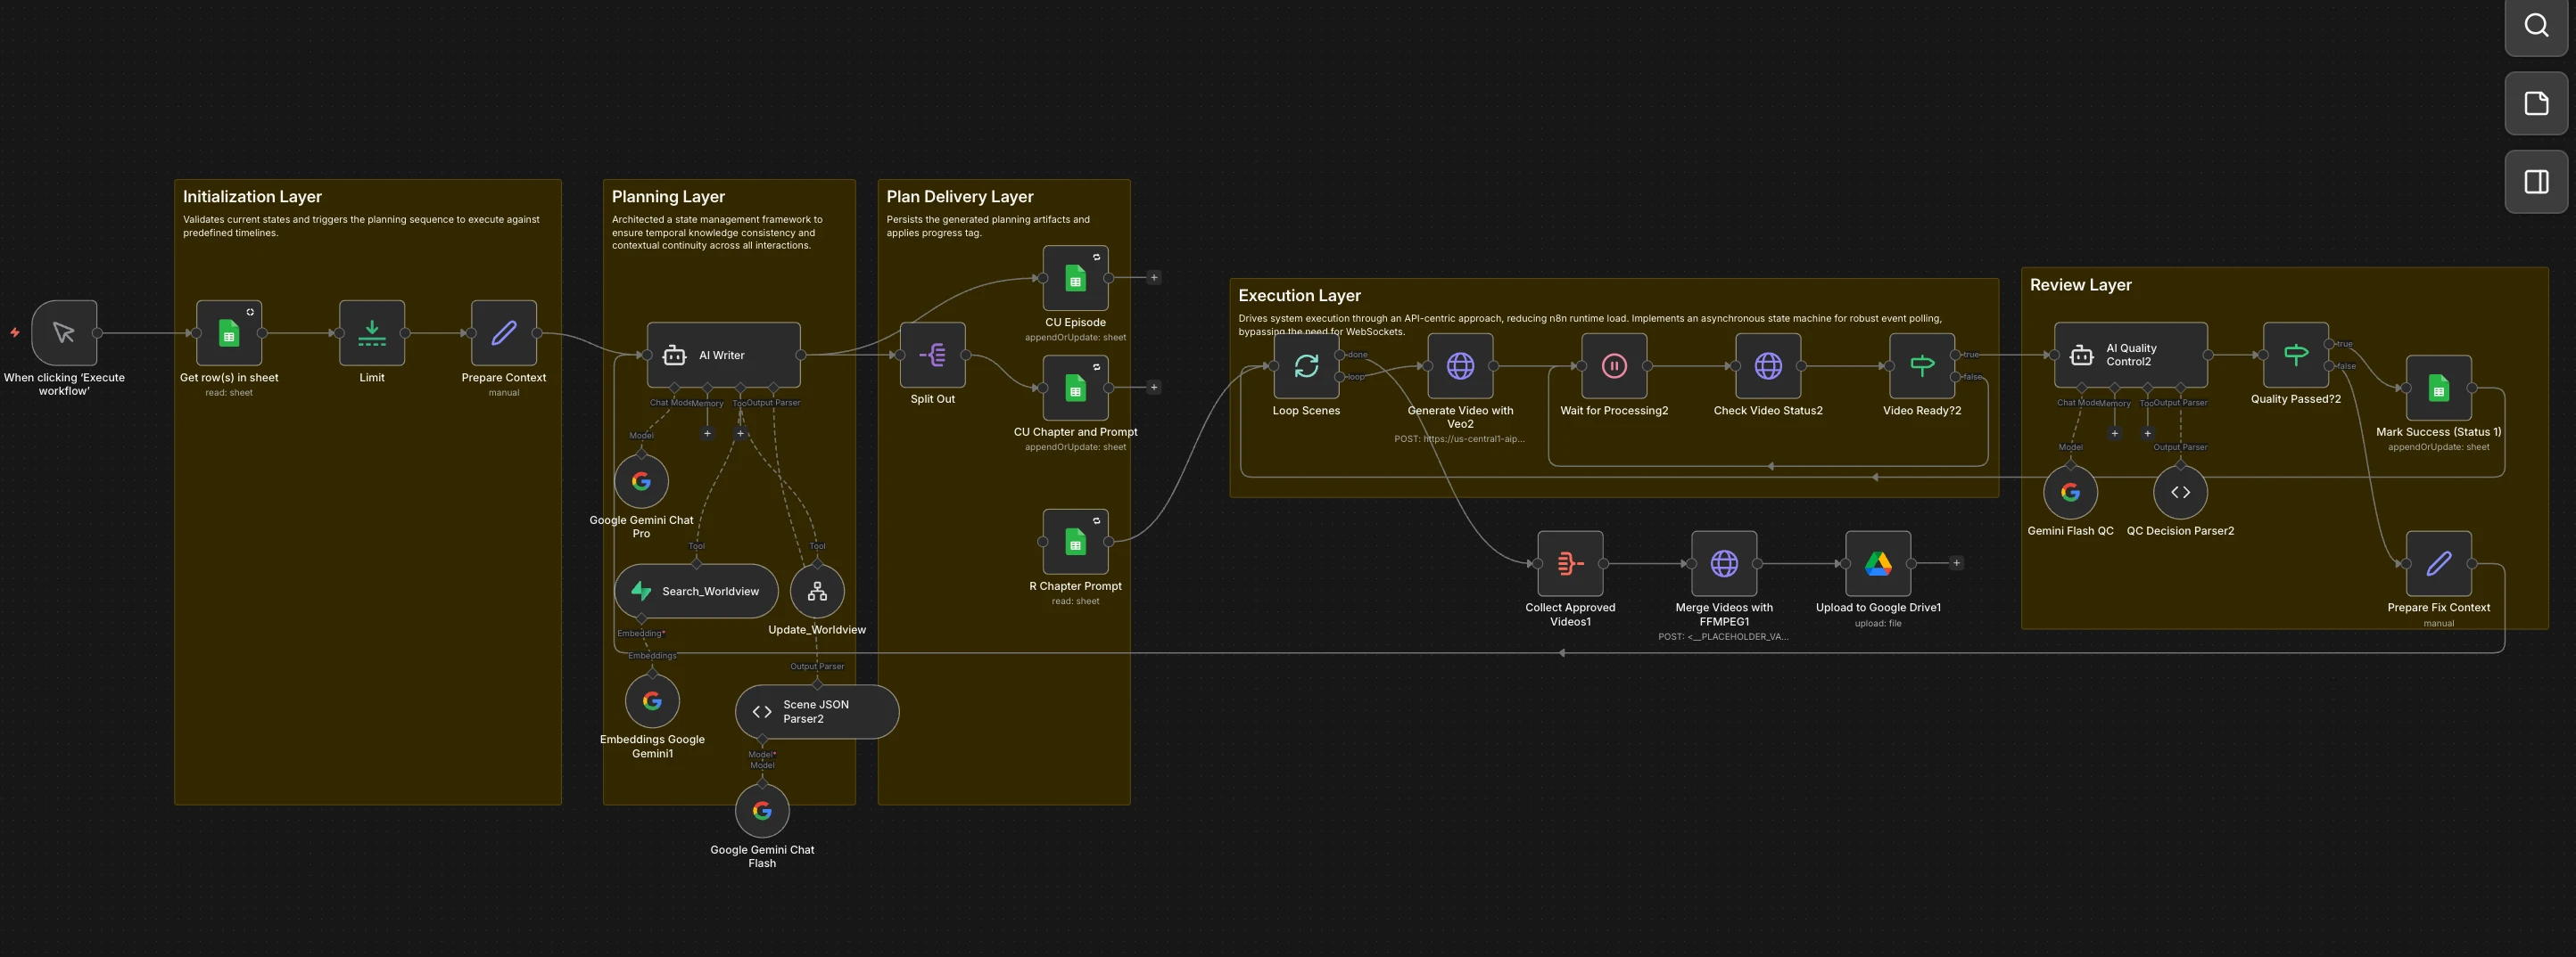Select the QC Decision Parser2 node

click(x=2180, y=493)
